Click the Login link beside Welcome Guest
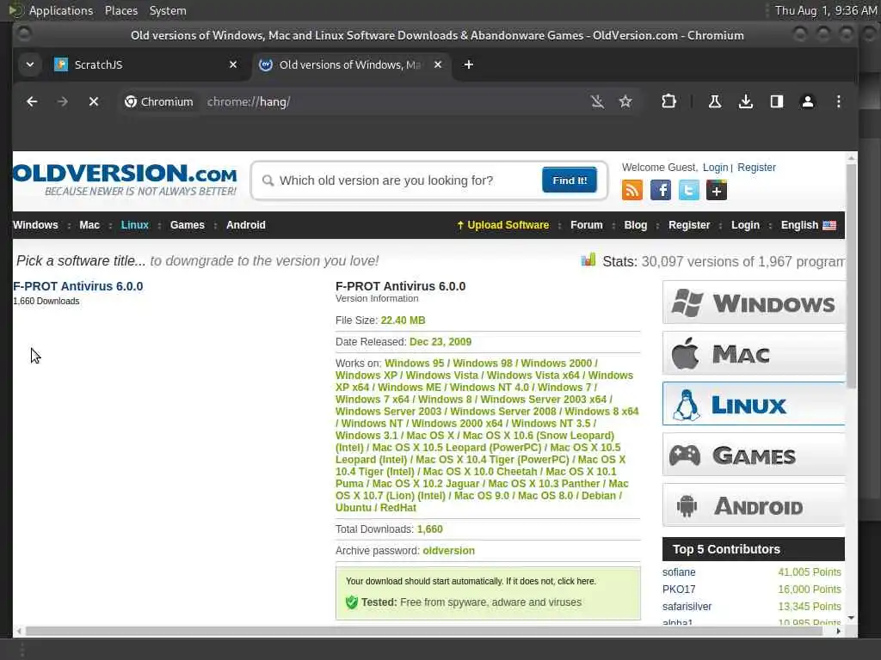The height and width of the screenshot is (660, 881). coord(715,168)
